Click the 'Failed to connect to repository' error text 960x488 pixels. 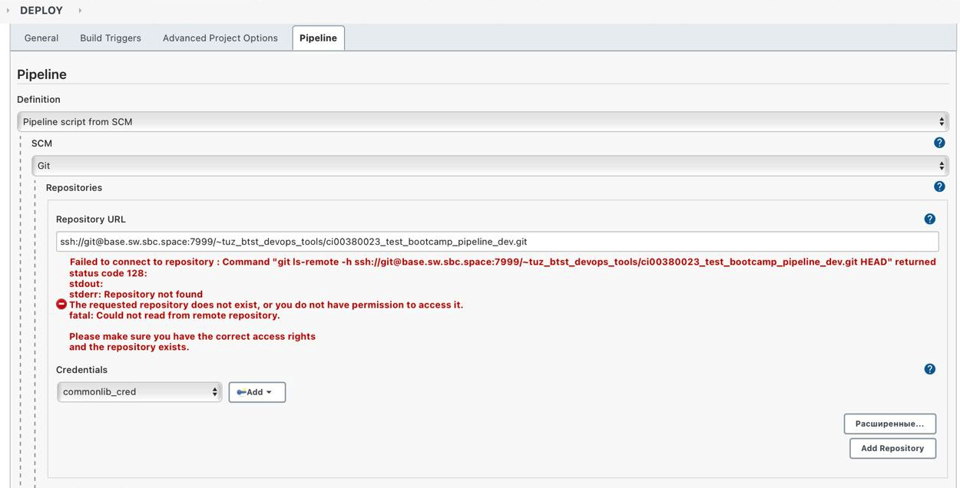tap(502, 262)
